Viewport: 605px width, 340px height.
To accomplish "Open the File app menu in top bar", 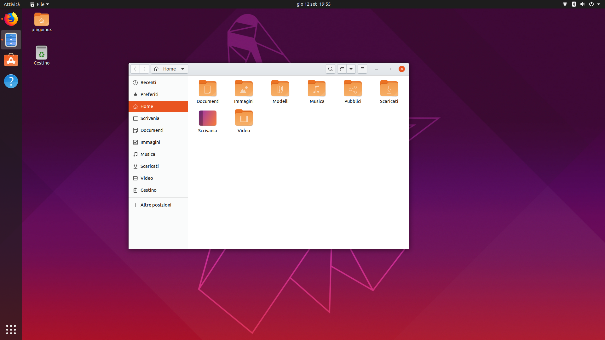I will pyautogui.click(x=40, y=4).
